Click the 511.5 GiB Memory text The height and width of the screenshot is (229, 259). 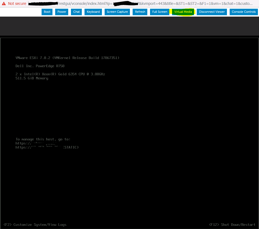(32, 78)
